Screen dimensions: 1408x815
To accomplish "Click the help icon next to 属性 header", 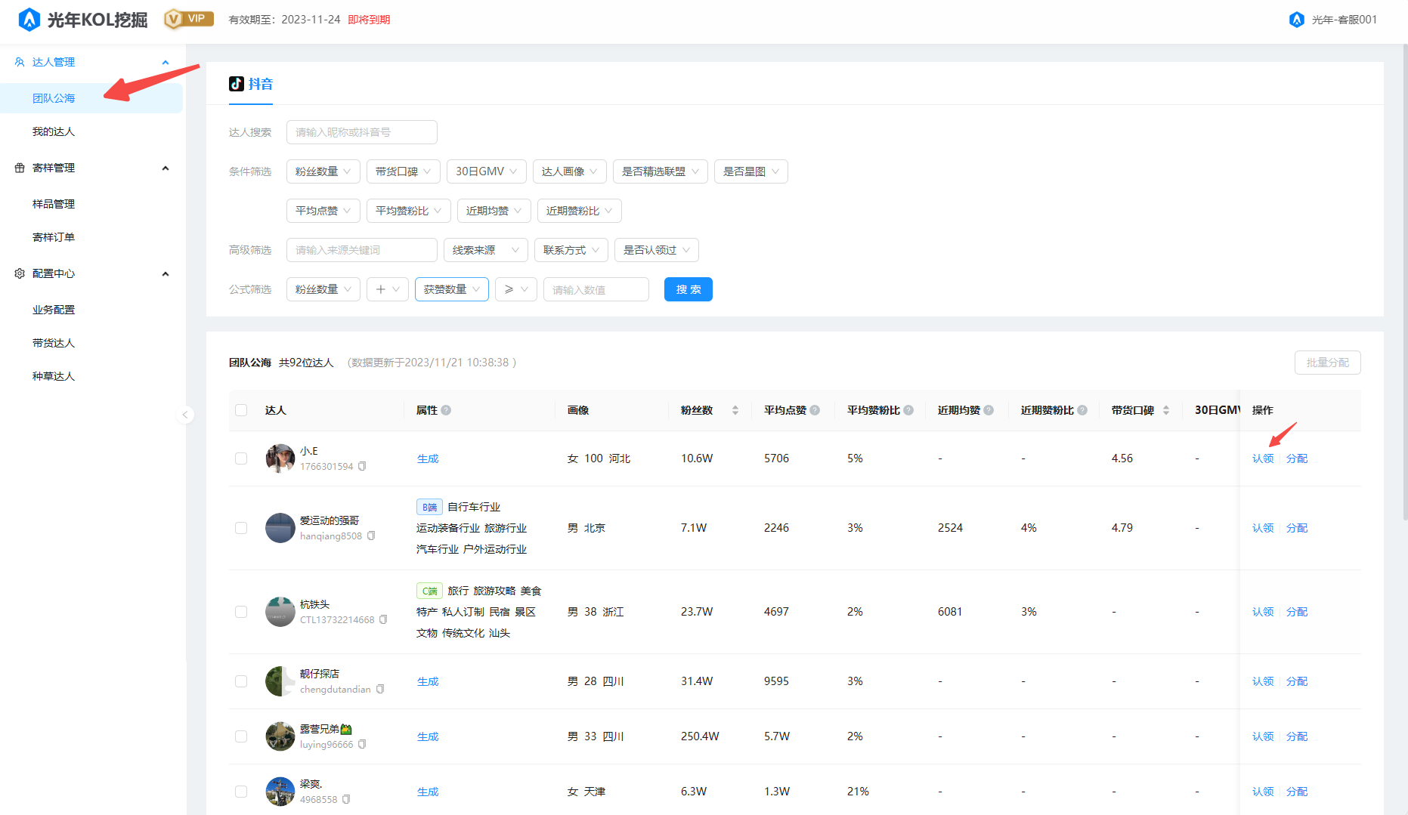I will 446,410.
